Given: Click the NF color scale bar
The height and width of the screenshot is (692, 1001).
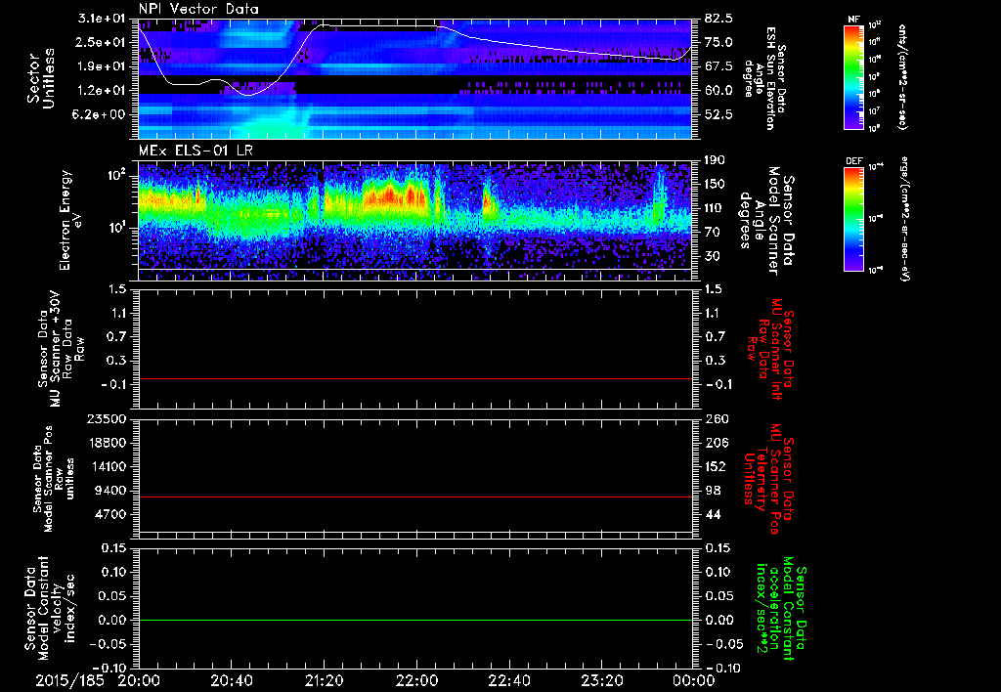Looking at the screenshot, I should (853, 78).
